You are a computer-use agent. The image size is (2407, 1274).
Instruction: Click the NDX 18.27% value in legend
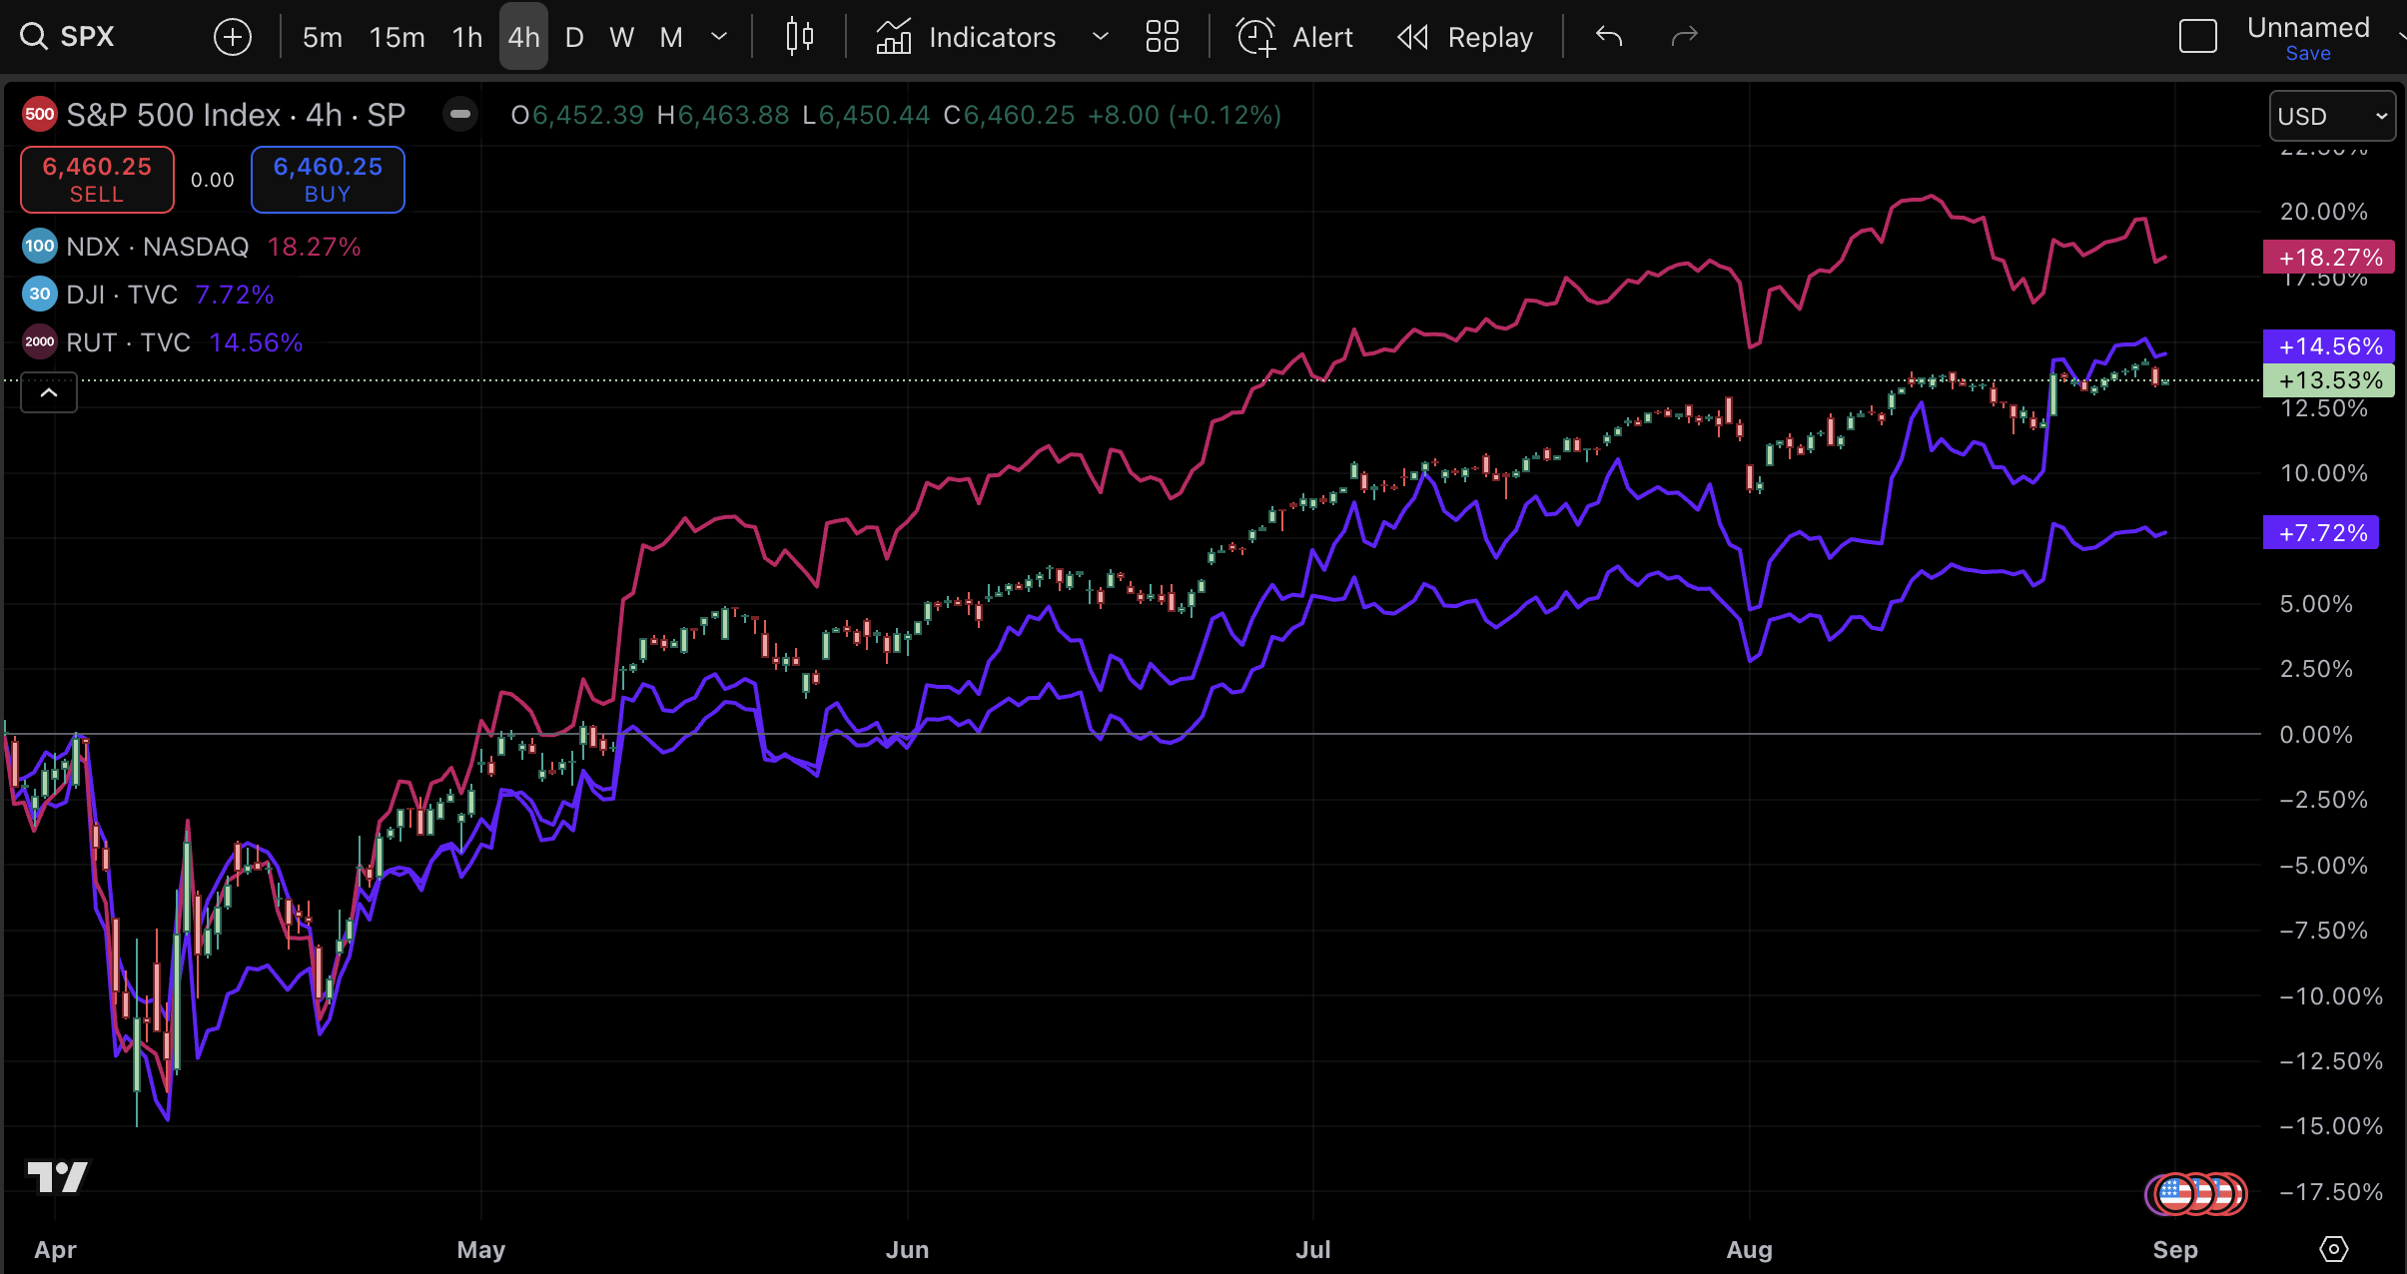click(314, 247)
